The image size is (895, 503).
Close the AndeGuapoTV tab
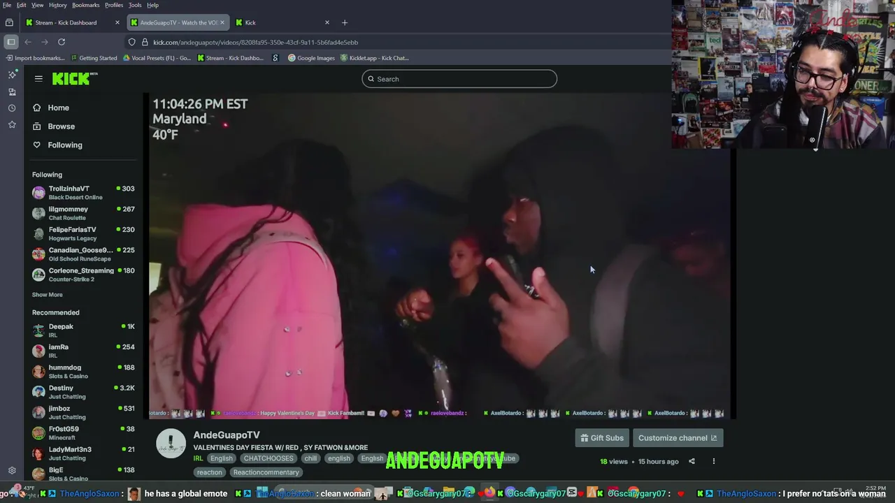pos(222,22)
